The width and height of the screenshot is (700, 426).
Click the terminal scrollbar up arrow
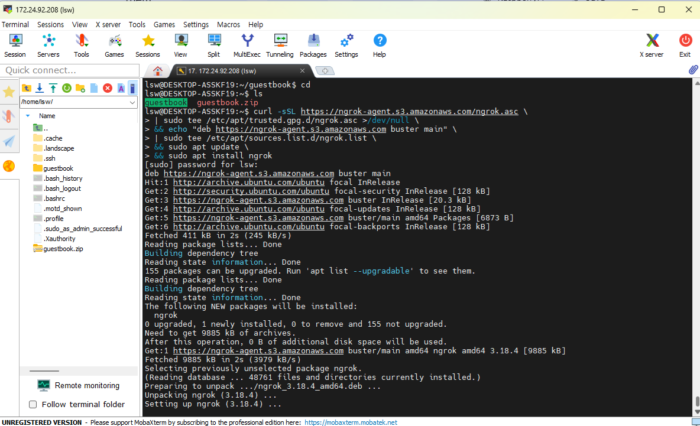(697, 83)
